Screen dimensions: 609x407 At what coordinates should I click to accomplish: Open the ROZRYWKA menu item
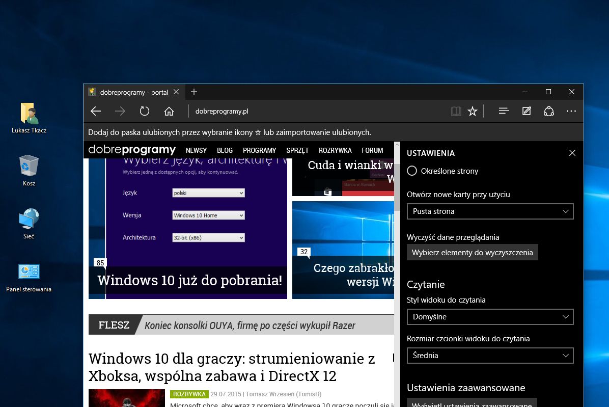click(x=335, y=150)
